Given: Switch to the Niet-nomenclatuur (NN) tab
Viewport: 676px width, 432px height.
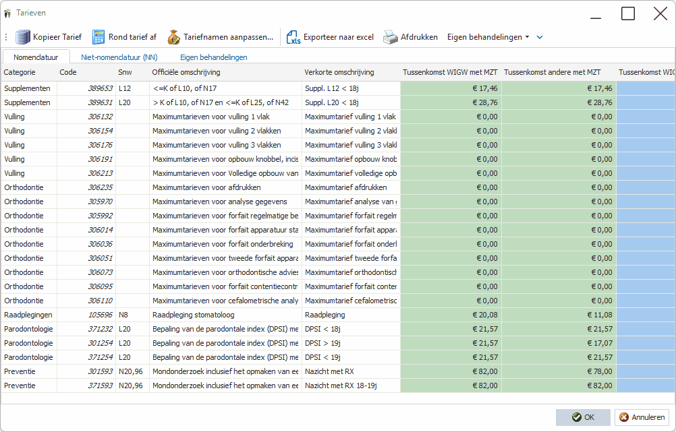Looking at the screenshot, I should [x=119, y=57].
